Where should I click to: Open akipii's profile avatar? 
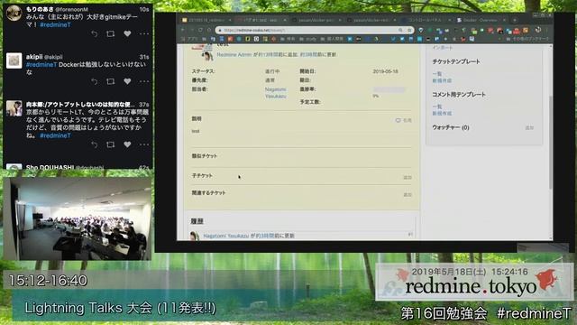(14, 60)
